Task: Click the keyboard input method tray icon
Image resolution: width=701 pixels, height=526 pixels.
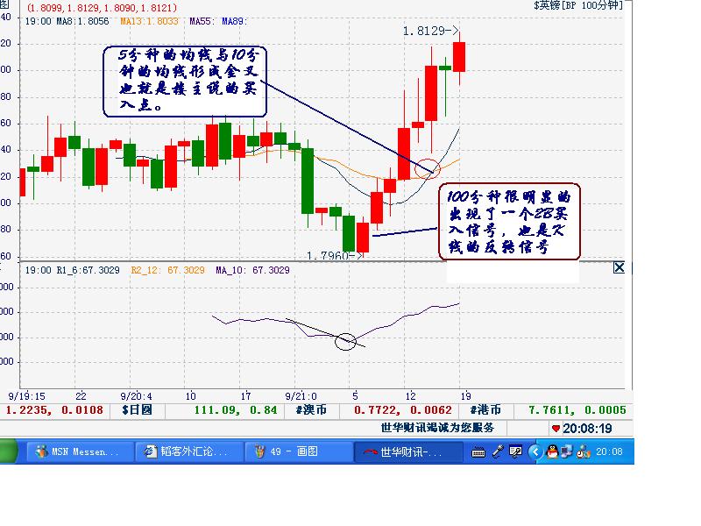Action: pyautogui.click(x=478, y=451)
